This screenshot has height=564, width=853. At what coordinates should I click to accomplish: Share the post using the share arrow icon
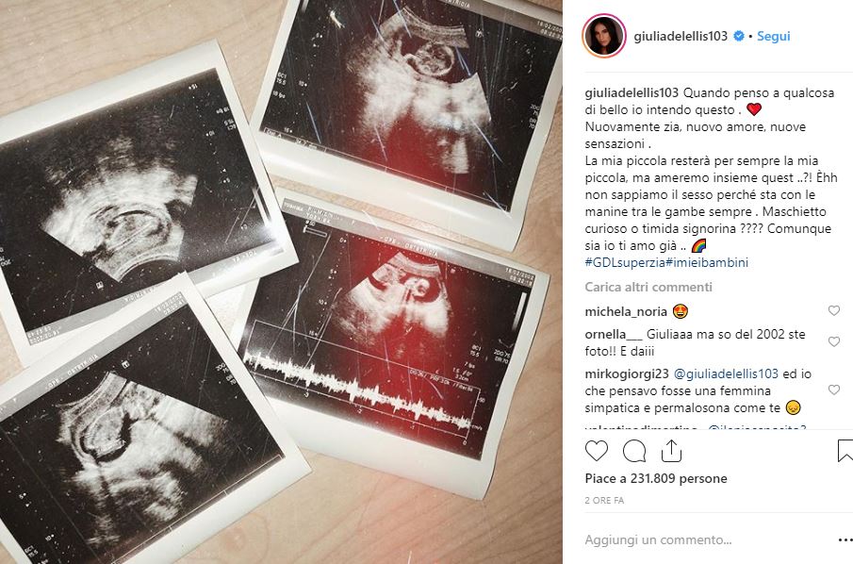click(x=671, y=451)
